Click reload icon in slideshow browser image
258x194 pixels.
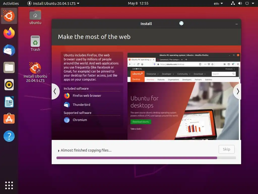click(138, 64)
